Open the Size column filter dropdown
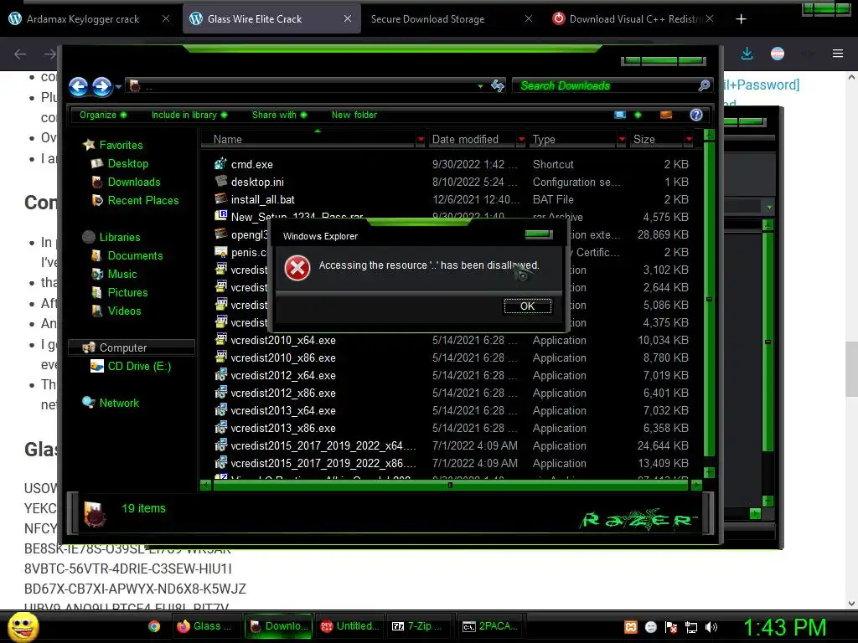 (x=689, y=140)
